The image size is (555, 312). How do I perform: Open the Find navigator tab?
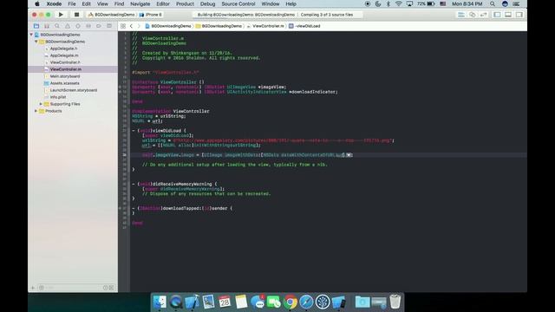pos(57,26)
